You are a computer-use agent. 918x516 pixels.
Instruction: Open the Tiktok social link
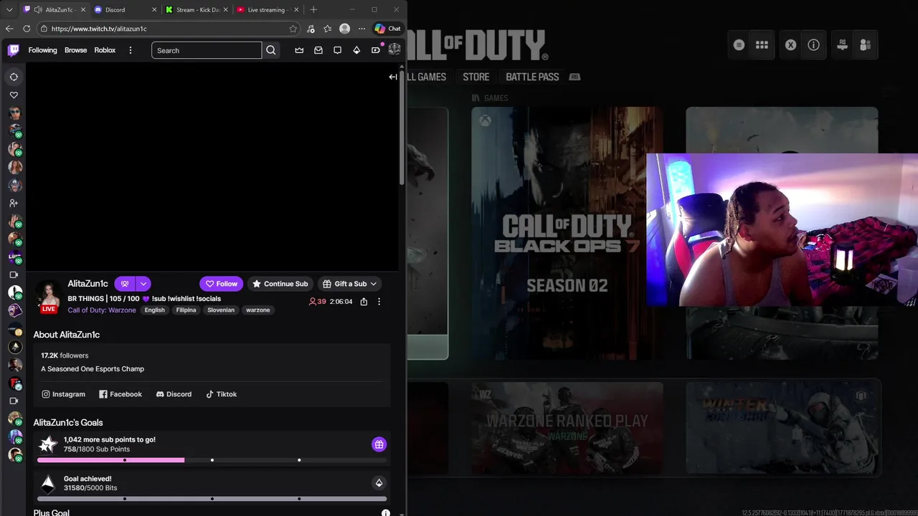pyautogui.click(x=221, y=394)
